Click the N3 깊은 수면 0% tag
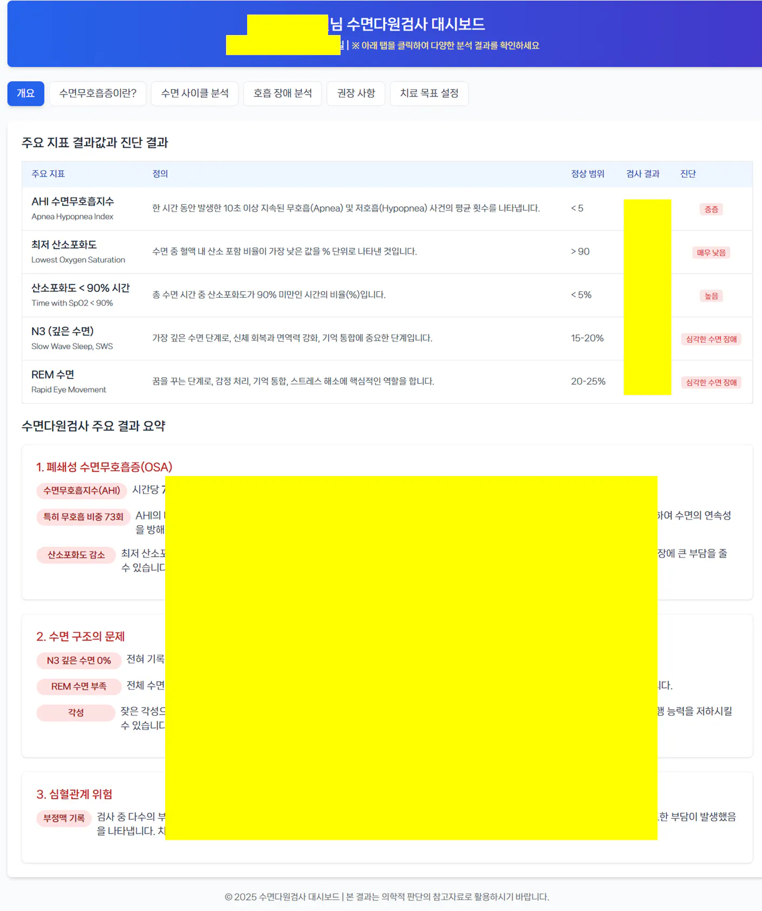Screen dimensions: 762x911 (x=79, y=661)
